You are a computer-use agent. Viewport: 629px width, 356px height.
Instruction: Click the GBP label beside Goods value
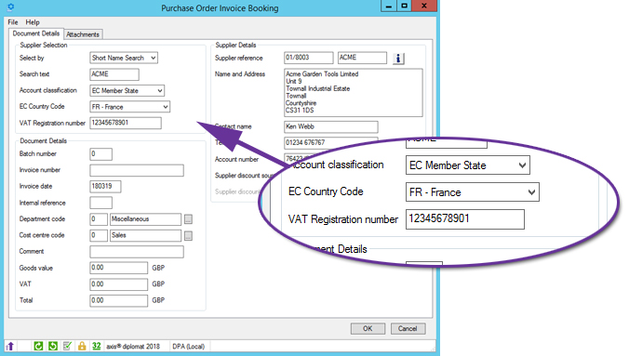(158, 268)
